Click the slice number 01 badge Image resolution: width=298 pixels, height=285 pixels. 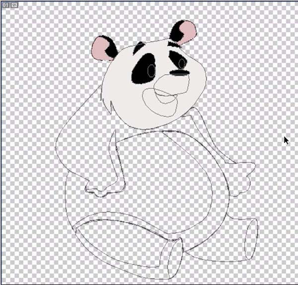pyautogui.click(x=5, y=5)
